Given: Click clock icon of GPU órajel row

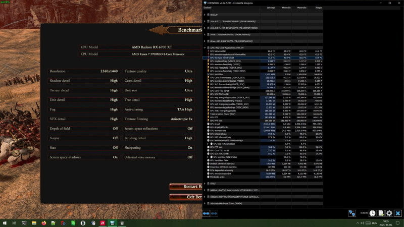Looking at the screenshot, I should [209, 124].
